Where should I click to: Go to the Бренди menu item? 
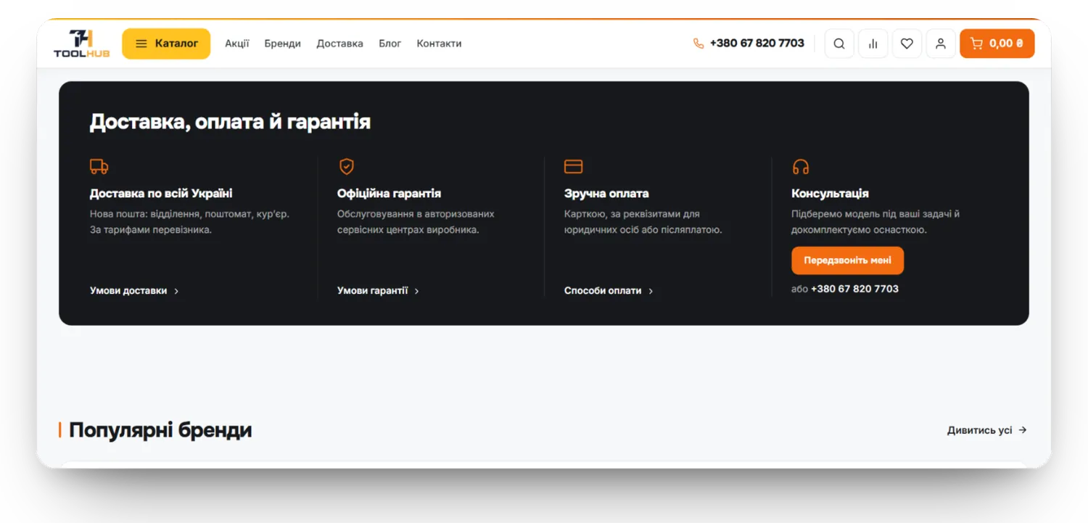(x=282, y=44)
